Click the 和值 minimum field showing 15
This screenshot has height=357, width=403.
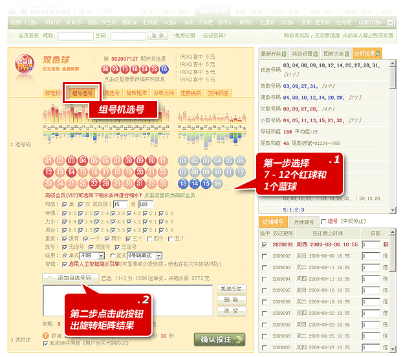click(x=120, y=204)
